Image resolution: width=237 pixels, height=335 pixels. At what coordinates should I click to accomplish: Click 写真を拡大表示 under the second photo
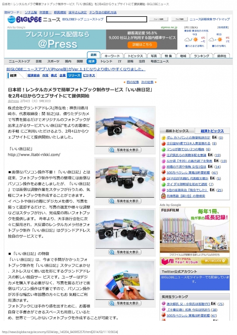point(125,201)
